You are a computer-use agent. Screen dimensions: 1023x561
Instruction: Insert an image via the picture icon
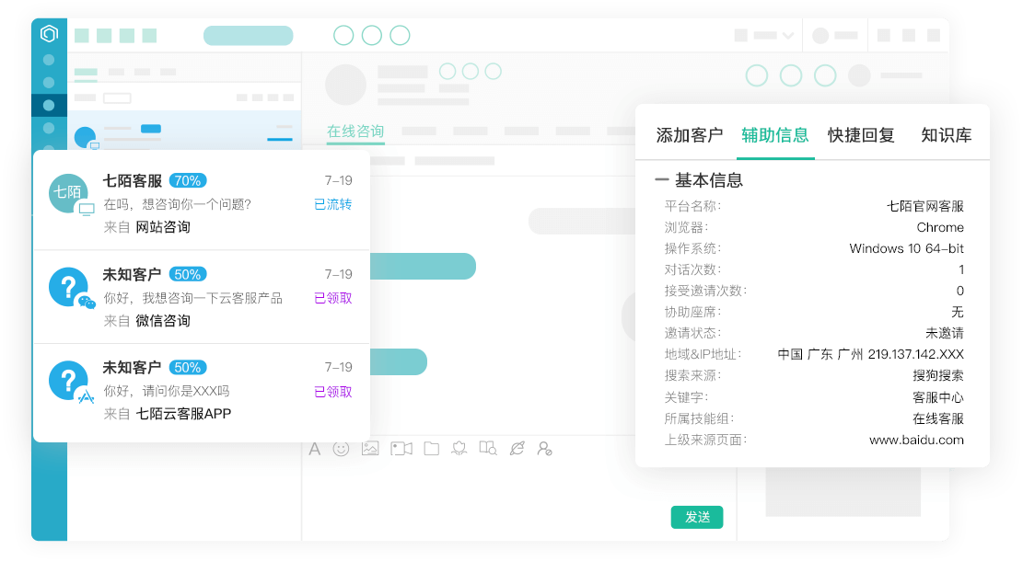[x=370, y=448]
